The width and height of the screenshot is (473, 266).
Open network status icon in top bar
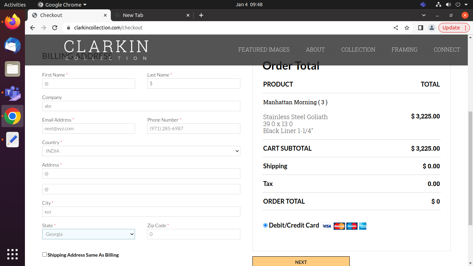(x=439, y=5)
